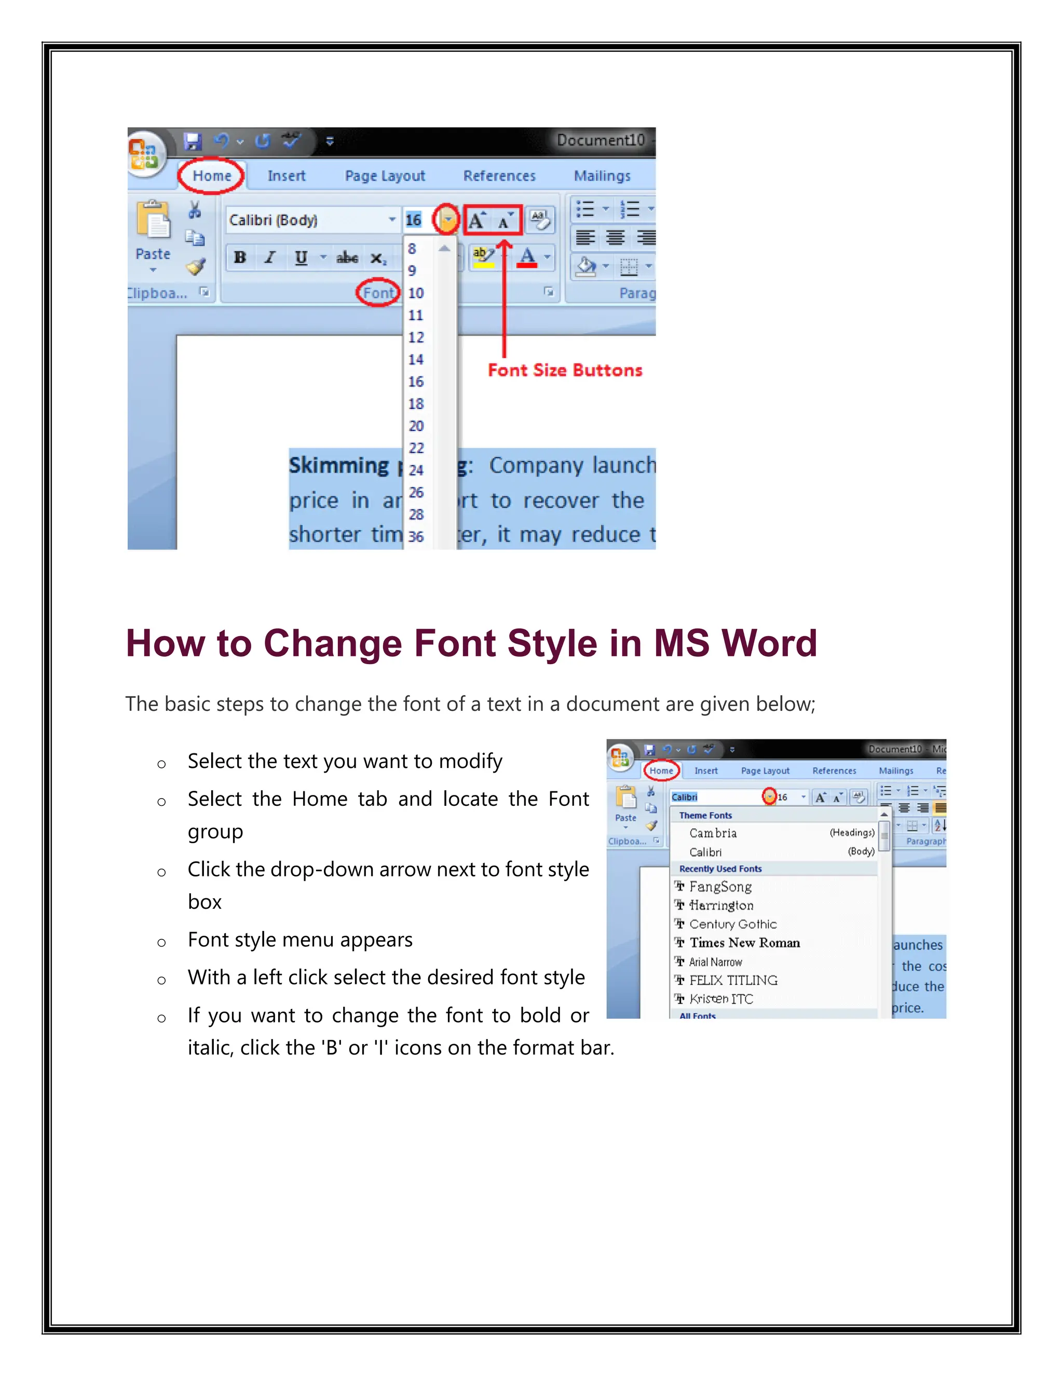Click Grow Font button in the font-size screenshot

pos(478,221)
